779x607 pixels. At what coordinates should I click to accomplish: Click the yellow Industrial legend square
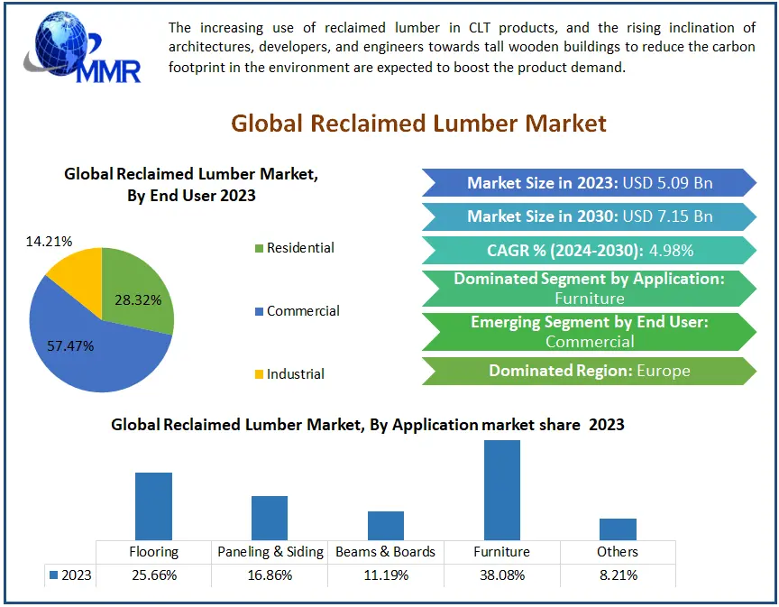(260, 374)
